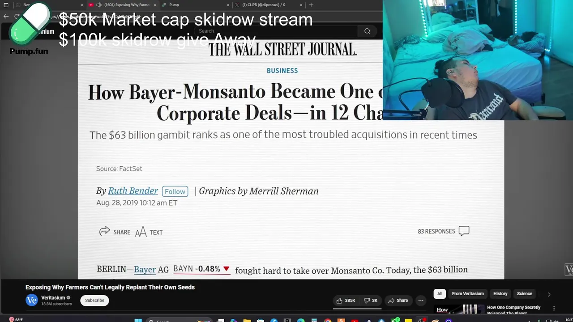Viewport: 573px width, 322px height.
Task: Like the video (385K thumbs up)
Action: pos(346,301)
